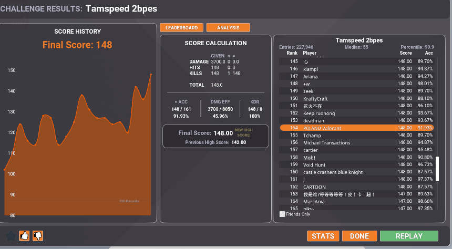Click the ACC 91.93% value
The width and height of the screenshot is (452, 249).
tap(181, 116)
